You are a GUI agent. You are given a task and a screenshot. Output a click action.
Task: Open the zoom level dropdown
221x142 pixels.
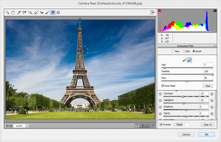tap(27, 126)
